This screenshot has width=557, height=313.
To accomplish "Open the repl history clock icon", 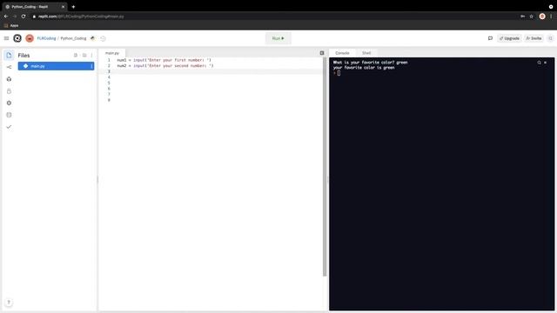I will 103,38.
